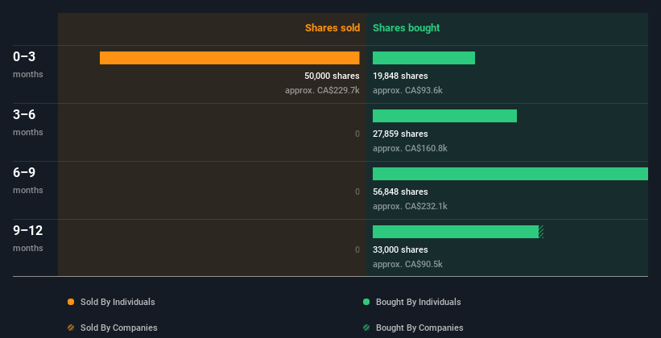
Task: Click the 50,000 shares value
Action: point(333,76)
